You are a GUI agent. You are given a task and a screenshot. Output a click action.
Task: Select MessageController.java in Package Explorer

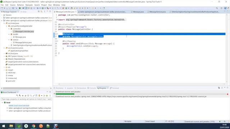point(24,32)
